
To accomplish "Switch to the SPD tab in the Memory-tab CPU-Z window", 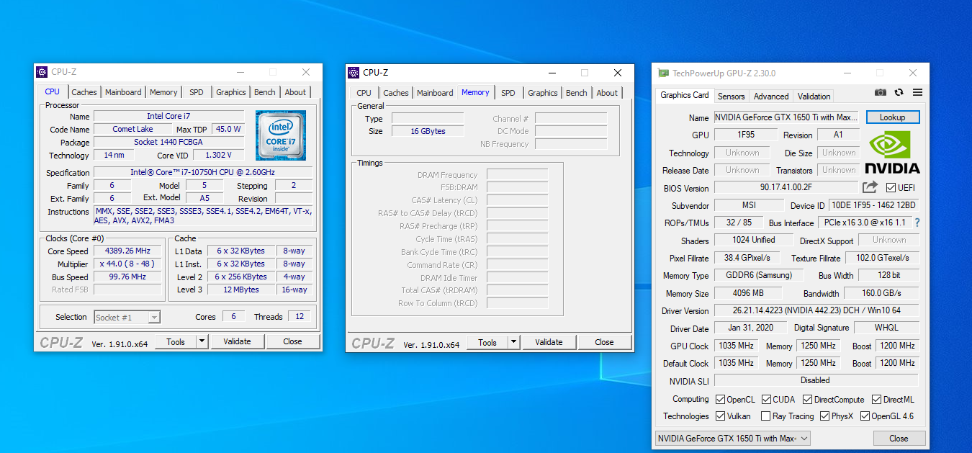I will (508, 93).
